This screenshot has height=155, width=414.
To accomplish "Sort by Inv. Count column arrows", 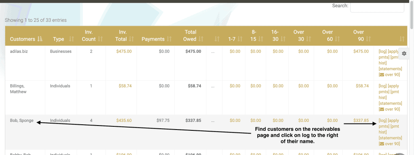I will (100, 39).
